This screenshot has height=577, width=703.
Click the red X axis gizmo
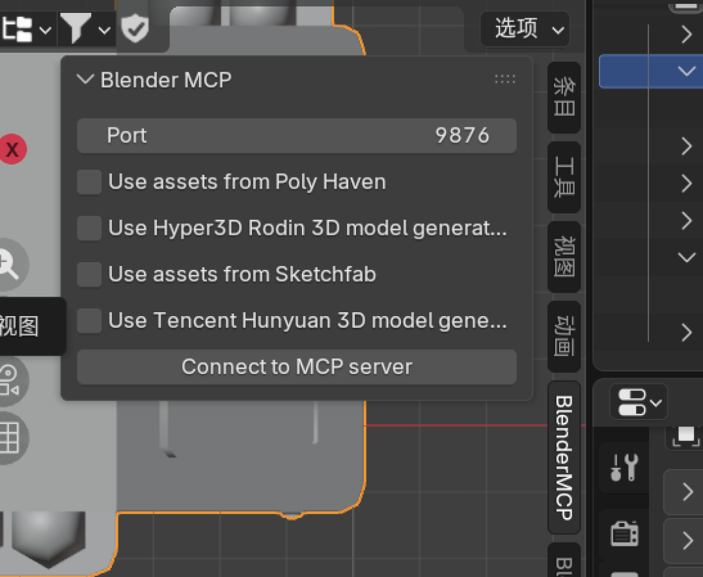click(x=12, y=149)
